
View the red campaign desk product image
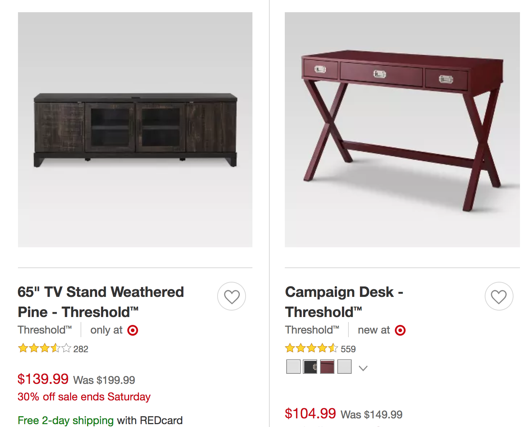402,130
